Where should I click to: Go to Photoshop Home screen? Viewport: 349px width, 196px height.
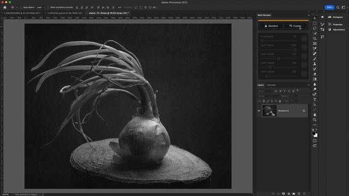tap(5, 7)
